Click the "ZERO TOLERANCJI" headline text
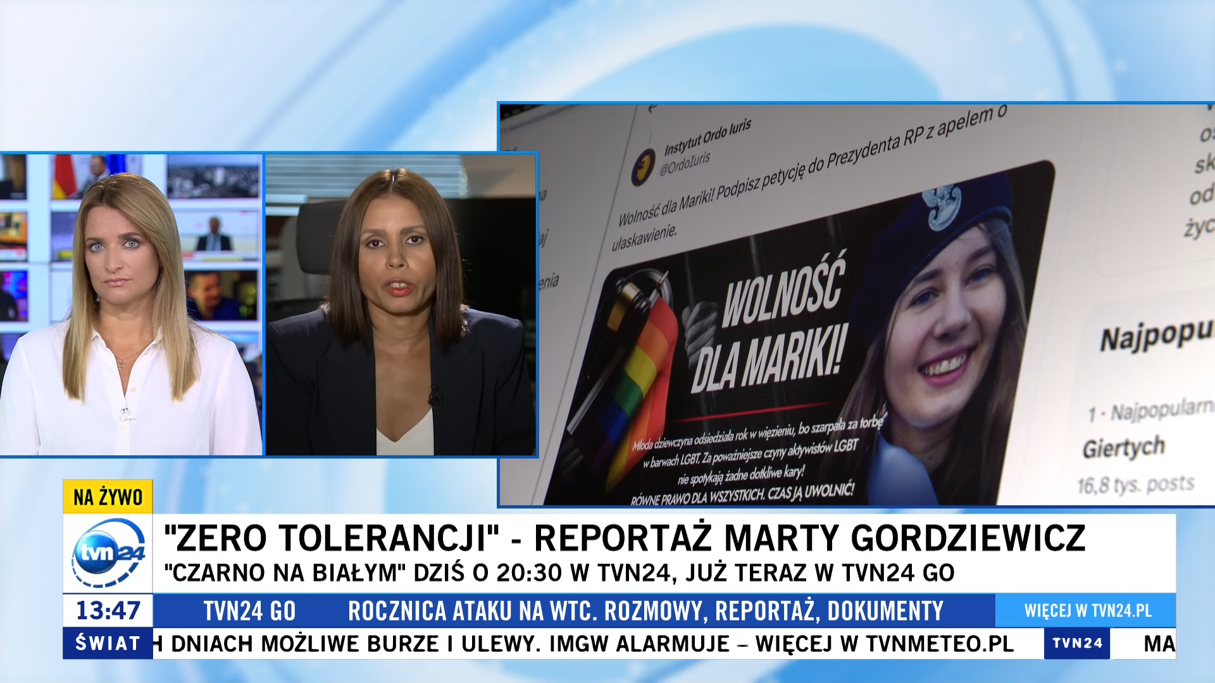The image size is (1215, 683). pyautogui.click(x=625, y=538)
